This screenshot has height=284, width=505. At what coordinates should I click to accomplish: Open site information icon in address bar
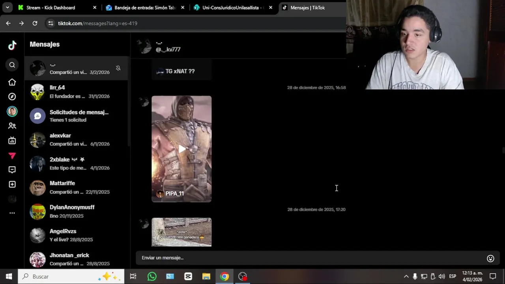click(x=50, y=23)
